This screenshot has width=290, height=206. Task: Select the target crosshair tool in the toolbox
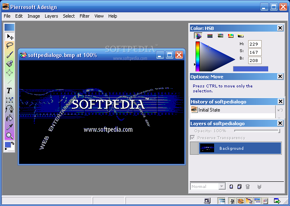pyautogui.click(x=9, y=73)
